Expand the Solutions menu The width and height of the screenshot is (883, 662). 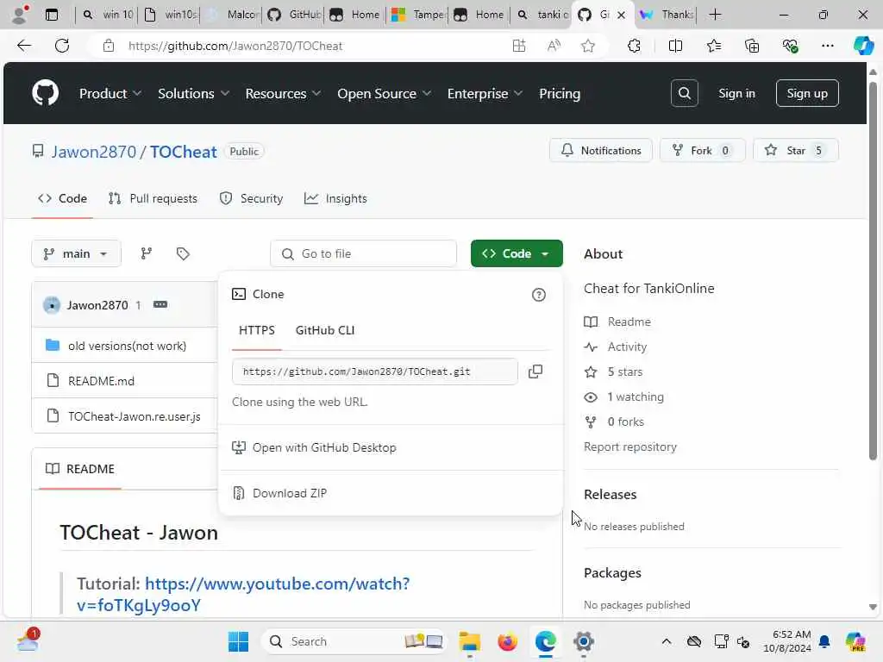[x=193, y=93]
